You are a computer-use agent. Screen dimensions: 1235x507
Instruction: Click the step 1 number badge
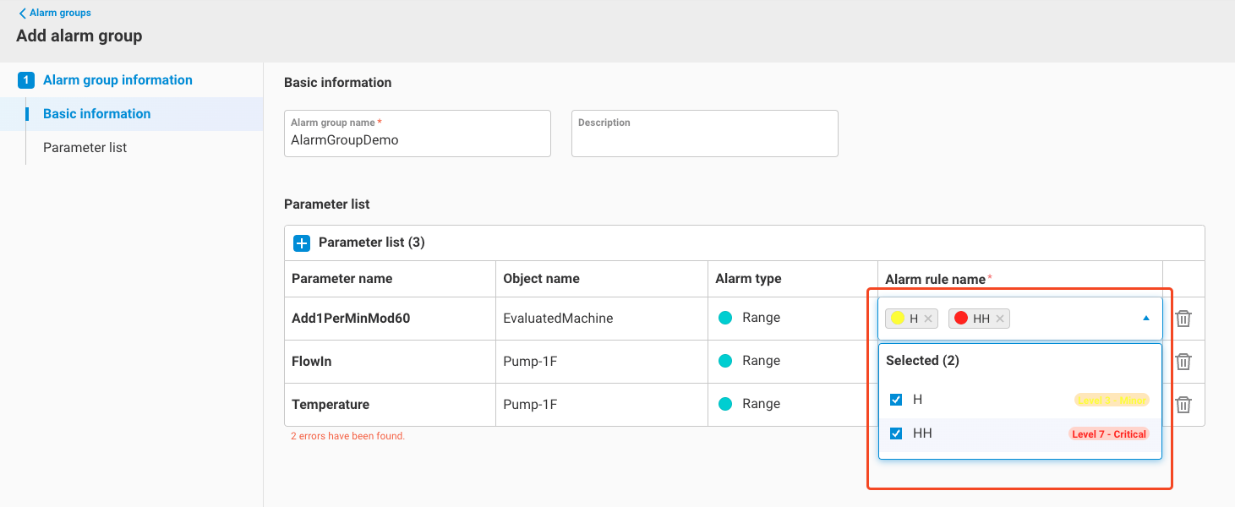coord(26,80)
